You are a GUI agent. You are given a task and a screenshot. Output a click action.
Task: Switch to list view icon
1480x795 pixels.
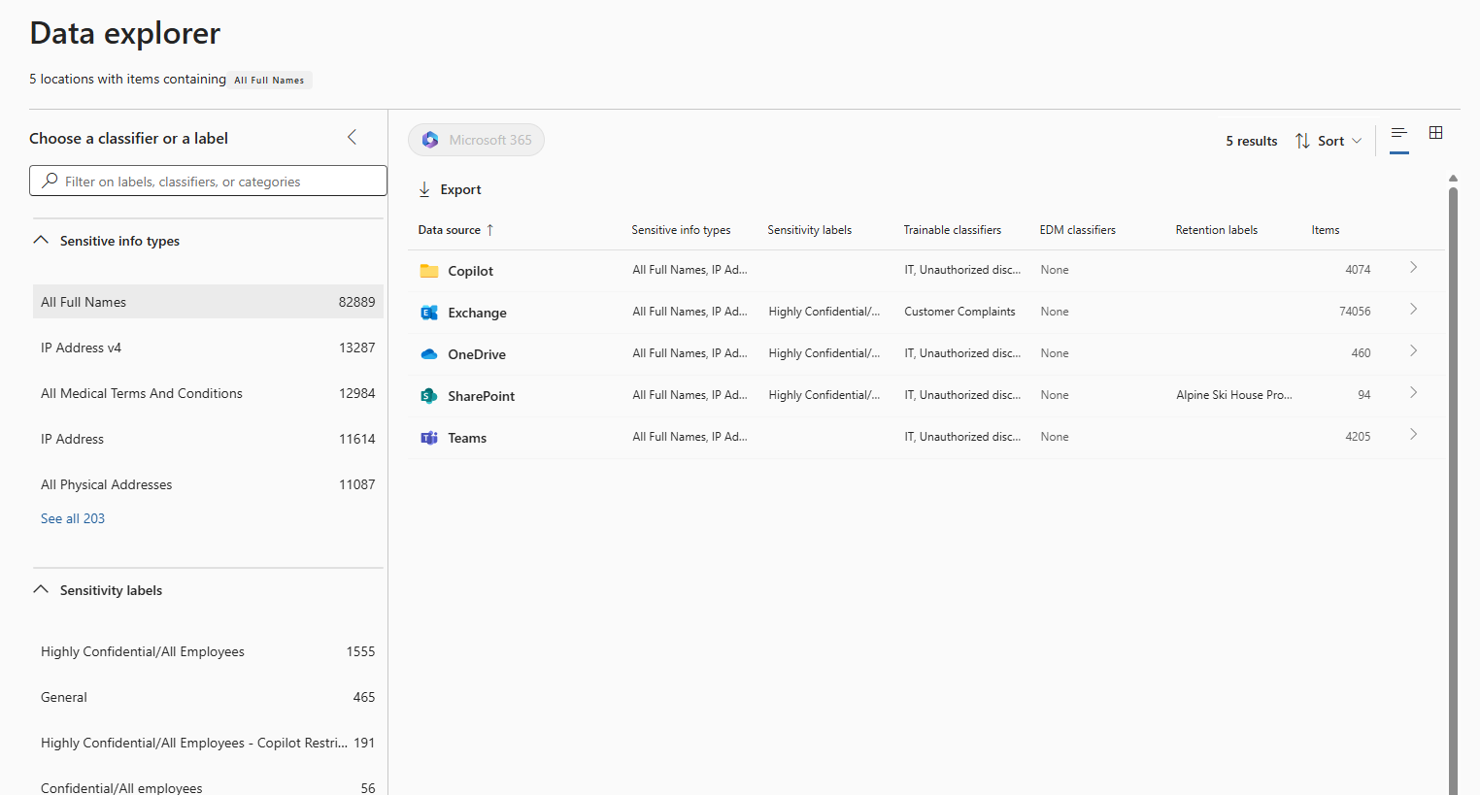[x=1398, y=133]
